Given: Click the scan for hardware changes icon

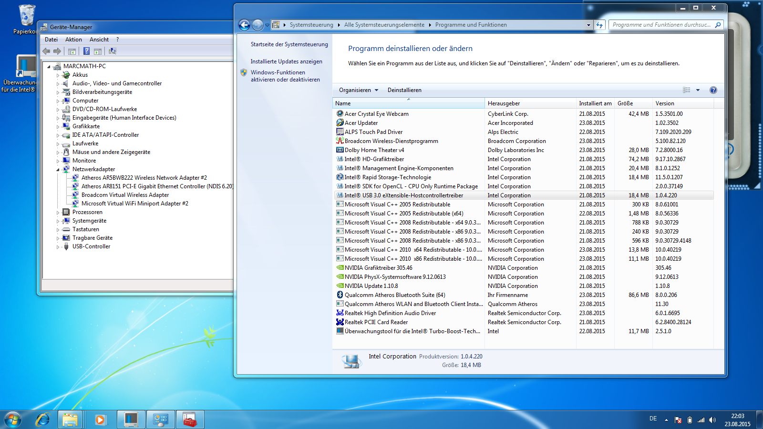Looking at the screenshot, I should point(113,51).
